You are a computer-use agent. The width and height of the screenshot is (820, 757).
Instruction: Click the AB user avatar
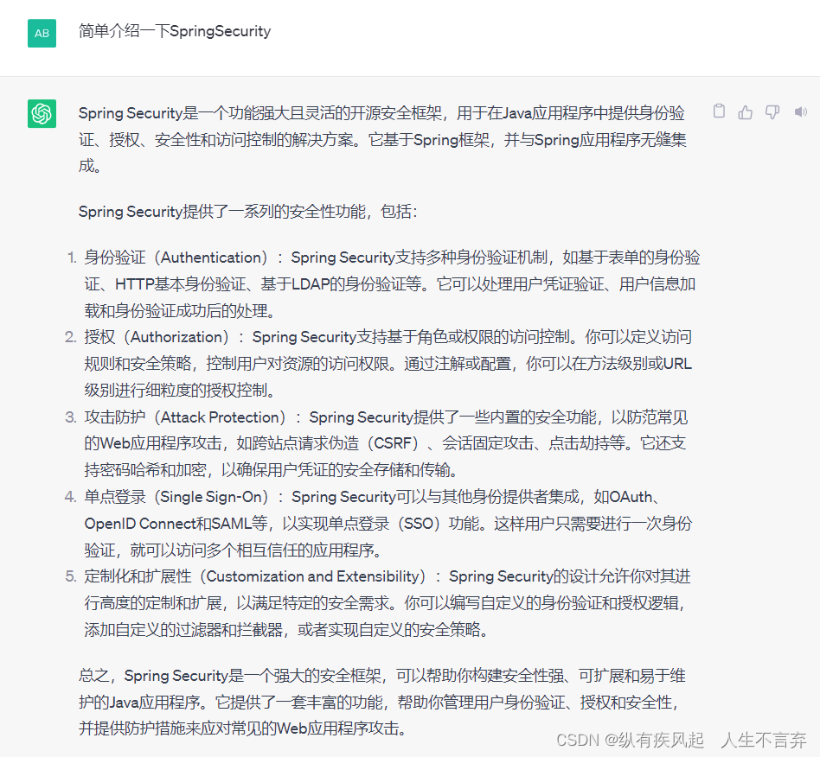click(42, 34)
